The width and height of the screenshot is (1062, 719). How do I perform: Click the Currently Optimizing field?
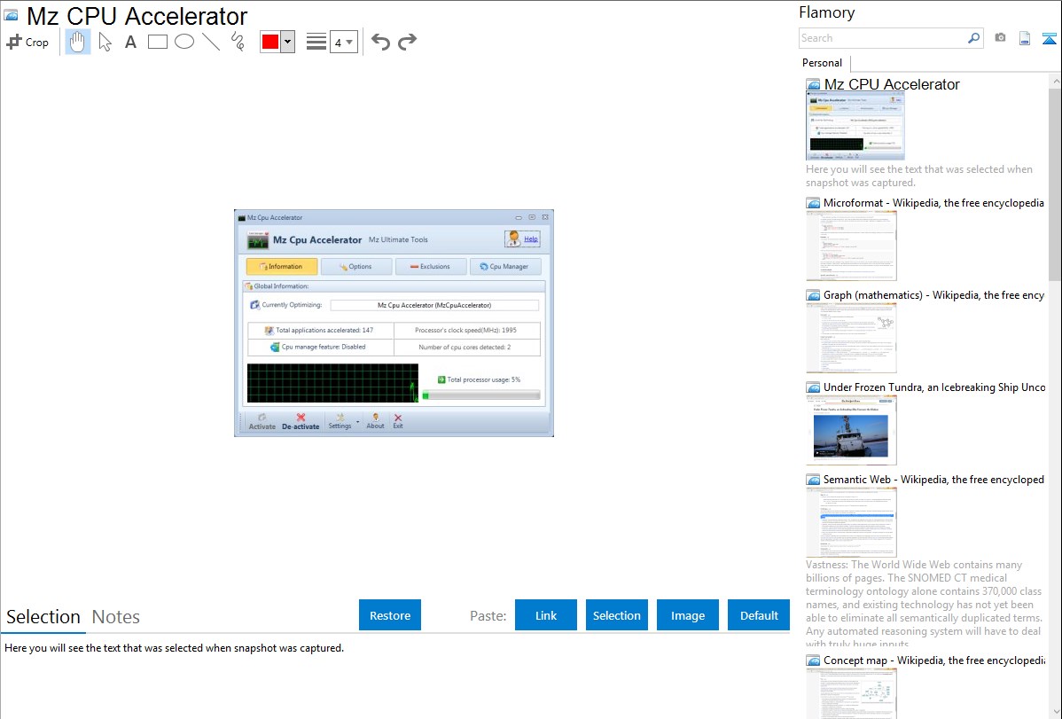434,305
